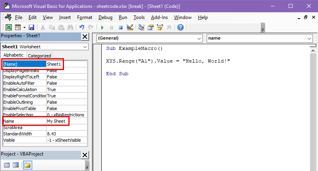
Task: Click the XYS.Range code line
Action: (168, 61)
